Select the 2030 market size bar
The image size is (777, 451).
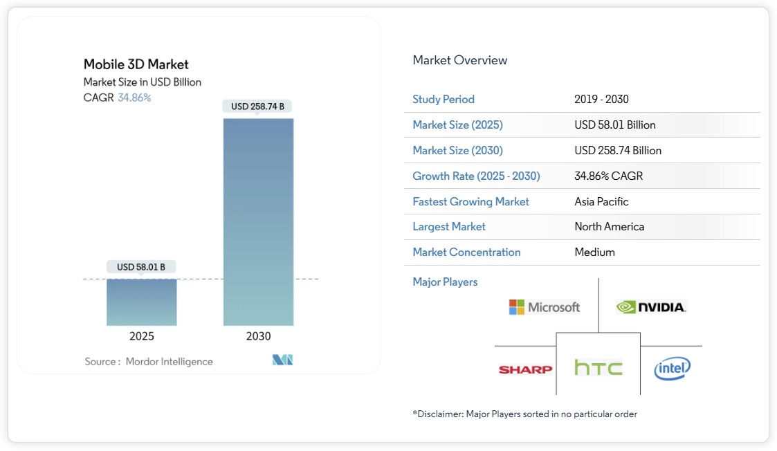(x=258, y=221)
